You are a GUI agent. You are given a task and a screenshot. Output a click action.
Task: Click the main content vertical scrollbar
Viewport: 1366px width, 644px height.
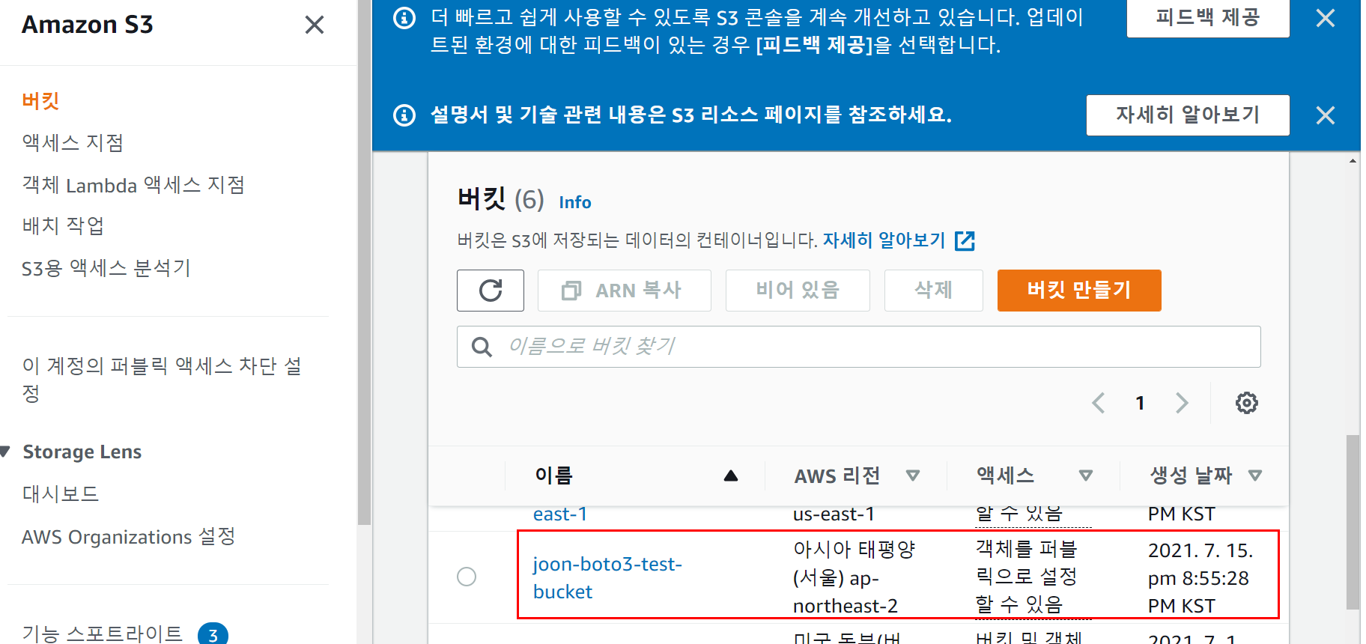[x=1353, y=522]
